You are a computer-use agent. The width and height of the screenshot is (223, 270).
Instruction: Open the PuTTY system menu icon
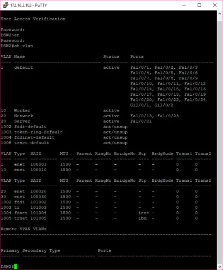(x=6, y=5)
